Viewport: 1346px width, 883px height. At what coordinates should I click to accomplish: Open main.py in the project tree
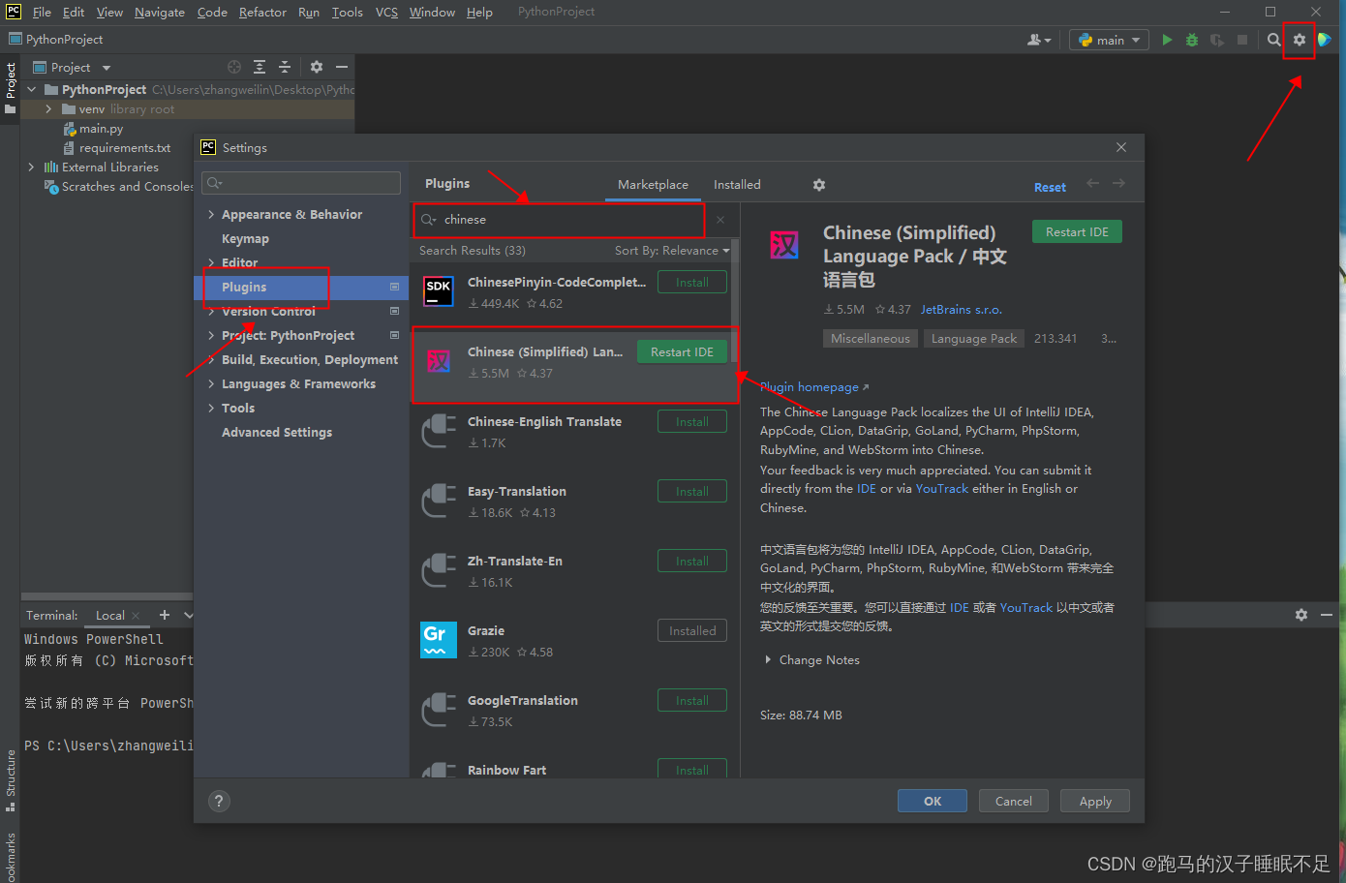click(101, 129)
